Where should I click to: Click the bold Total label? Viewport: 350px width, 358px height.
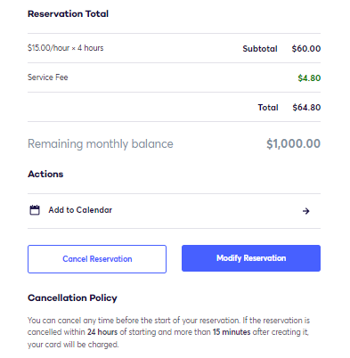point(268,108)
